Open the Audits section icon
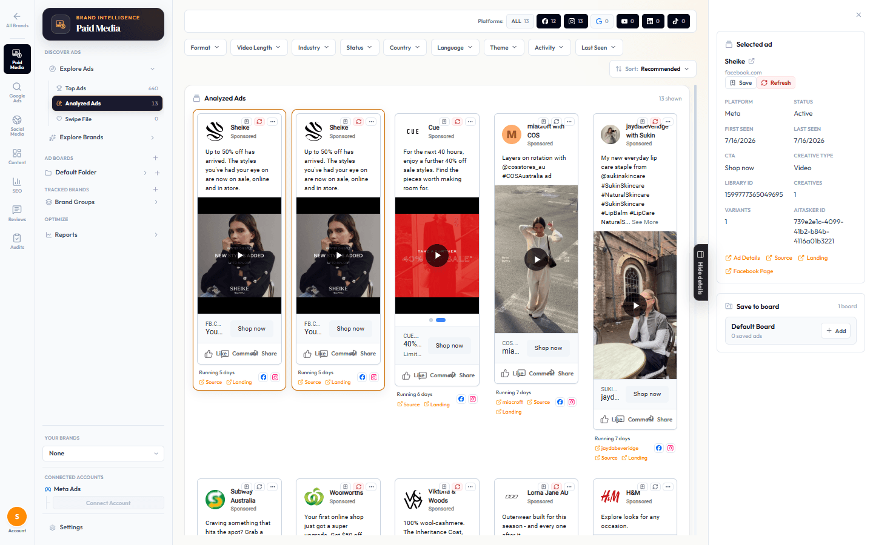The height and width of the screenshot is (545, 873). [x=17, y=241]
